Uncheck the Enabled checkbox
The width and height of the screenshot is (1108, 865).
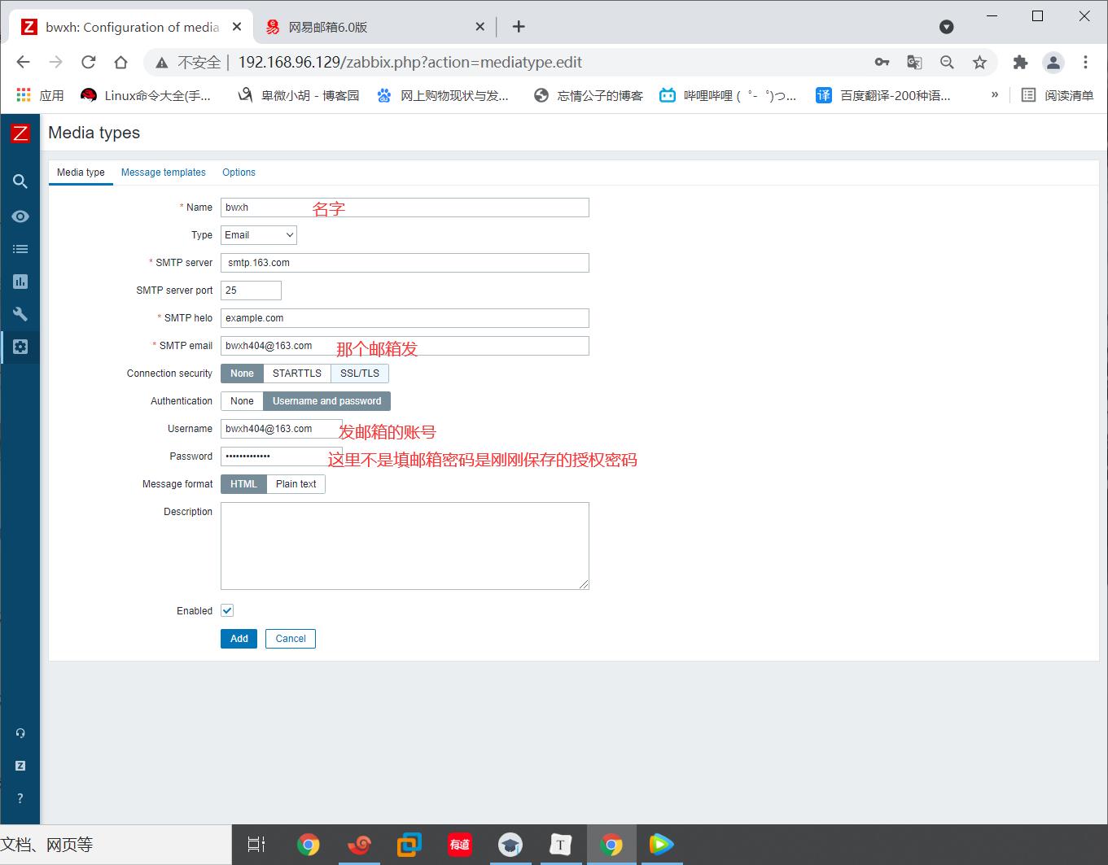coord(227,610)
